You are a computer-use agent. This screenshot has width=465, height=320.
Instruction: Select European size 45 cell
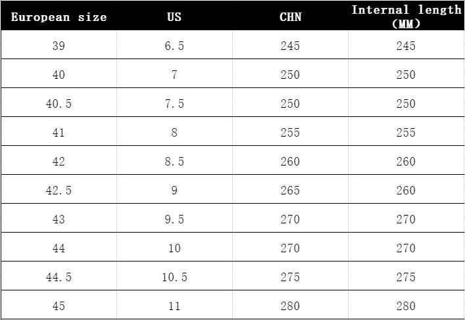tap(59, 306)
